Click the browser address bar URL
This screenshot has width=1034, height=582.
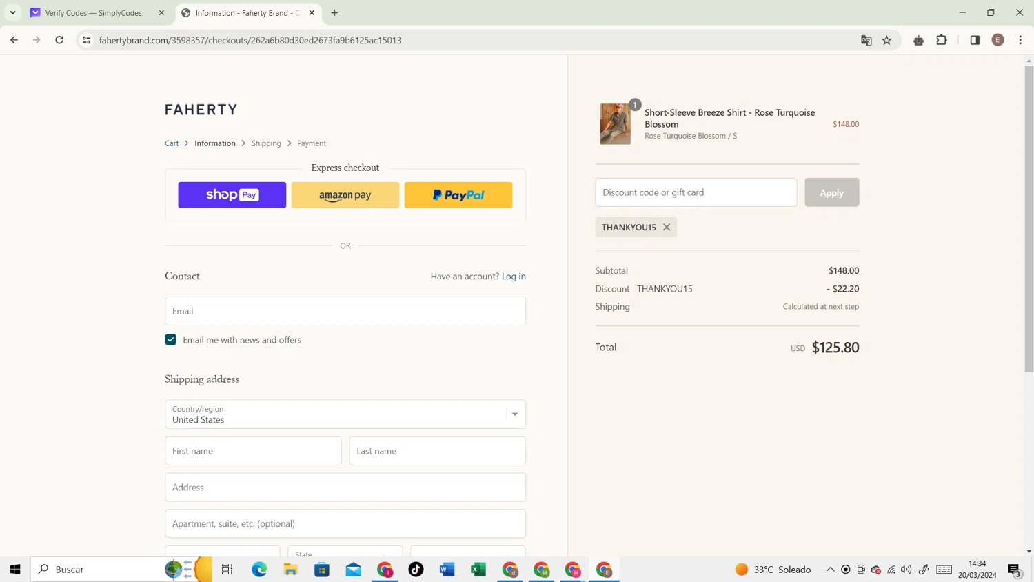250,40
